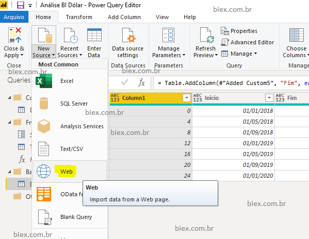The height and width of the screenshot is (239, 309).
Task: Open the Advanced Editor
Action: [247, 42]
